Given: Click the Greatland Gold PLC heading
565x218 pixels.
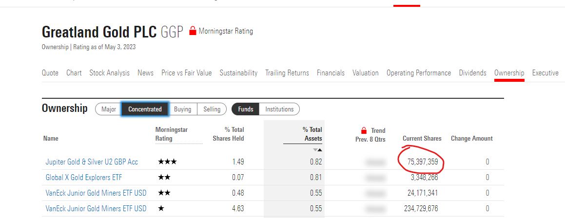Looking at the screenshot, I should point(99,32).
